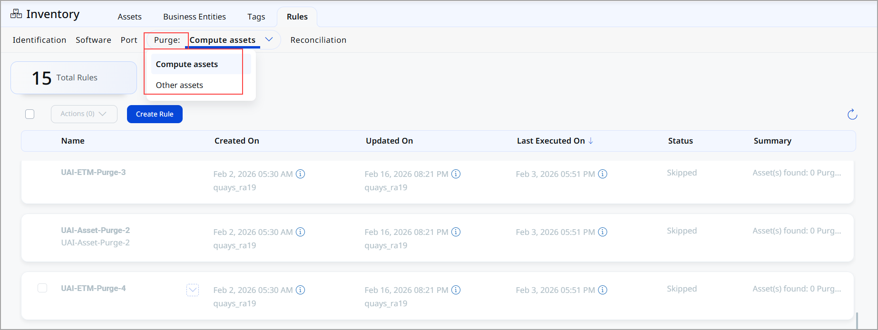Image resolution: width=878 pixels, height=330 pixels.
Task: Open the Reconciliation rules tab
Action: (318, 40)
